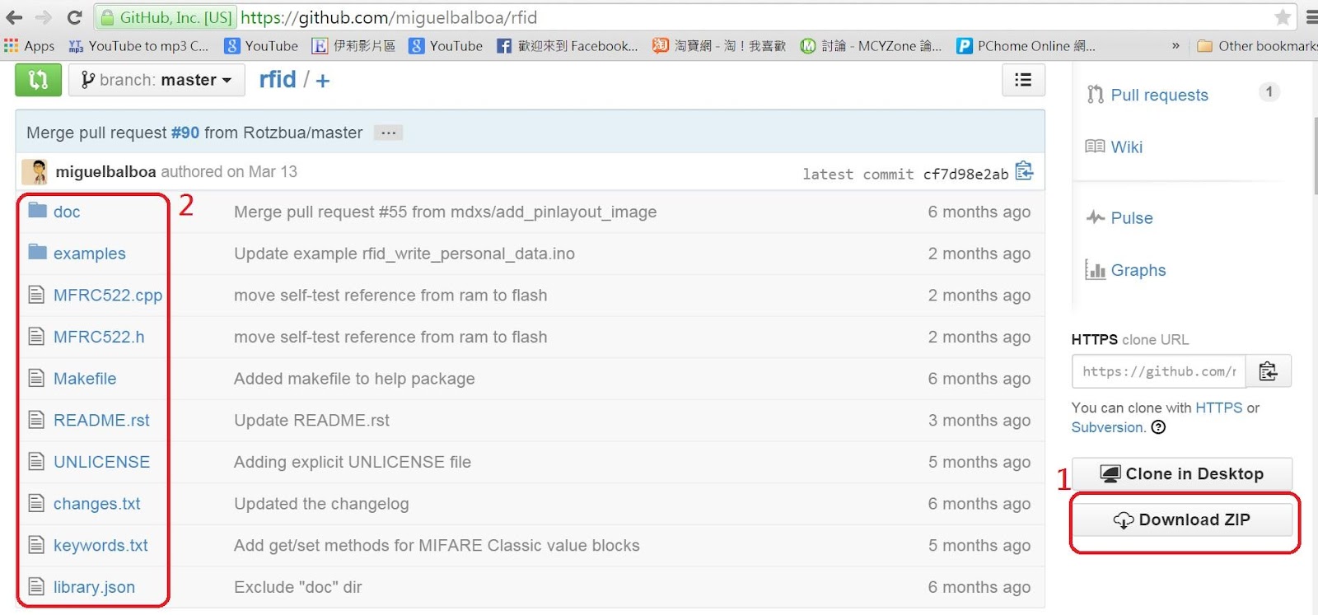Click the doc folder icon
This screenshot has width=1318, height=615.
(x=37, y=210)
